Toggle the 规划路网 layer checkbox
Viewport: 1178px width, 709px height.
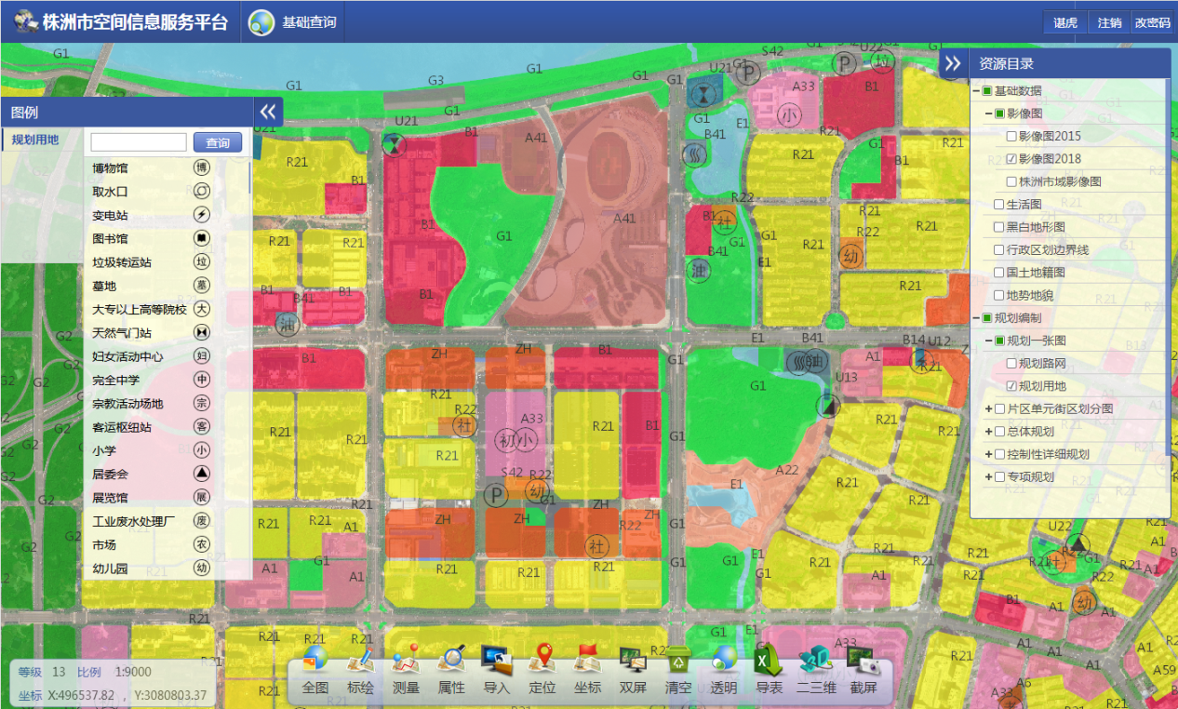click(1011, 364)
